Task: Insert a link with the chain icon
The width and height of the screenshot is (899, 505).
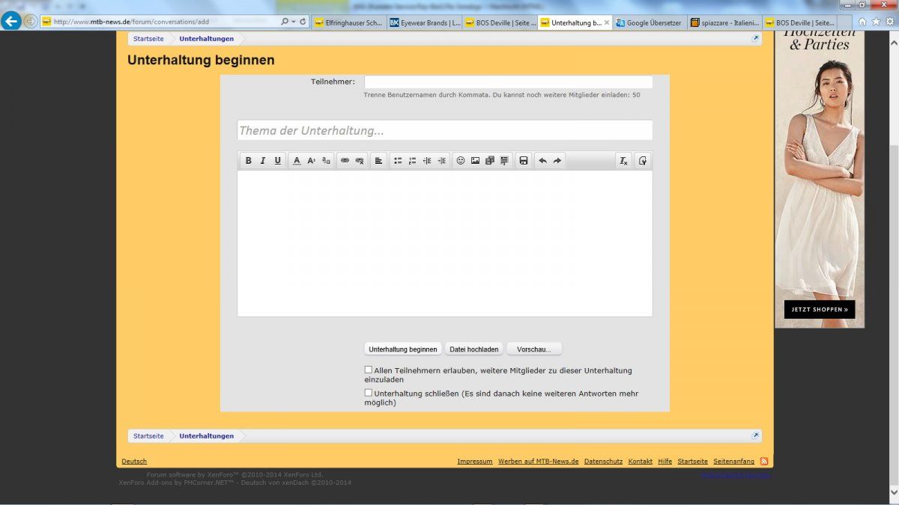Action: [x=345, y=161]
